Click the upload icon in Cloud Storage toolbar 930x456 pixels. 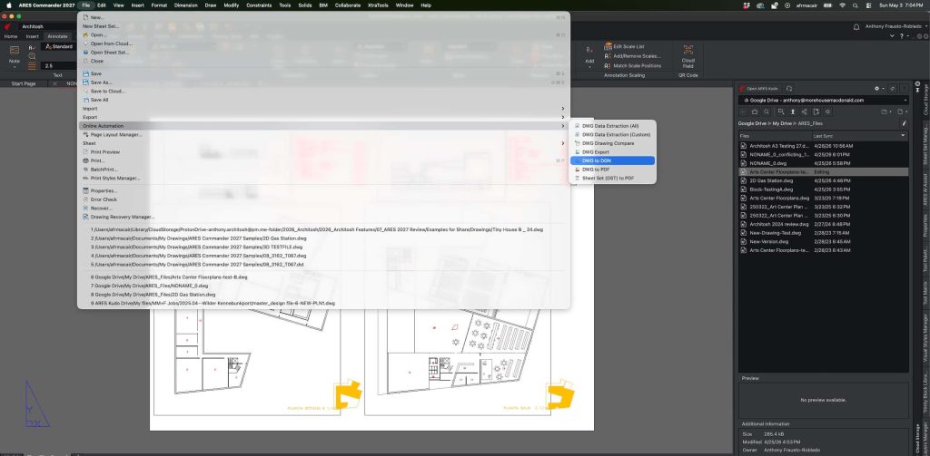pyautogui.click(x=792, y=112)
